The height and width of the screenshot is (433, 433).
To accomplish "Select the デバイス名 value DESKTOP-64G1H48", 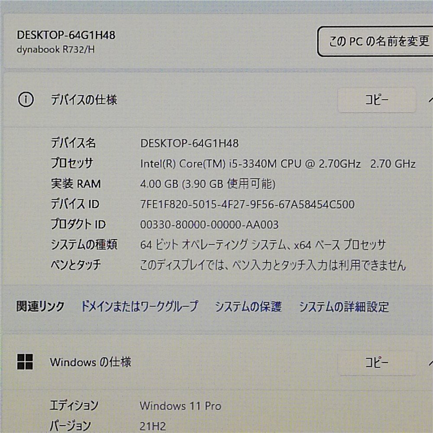I will [190, 143].
